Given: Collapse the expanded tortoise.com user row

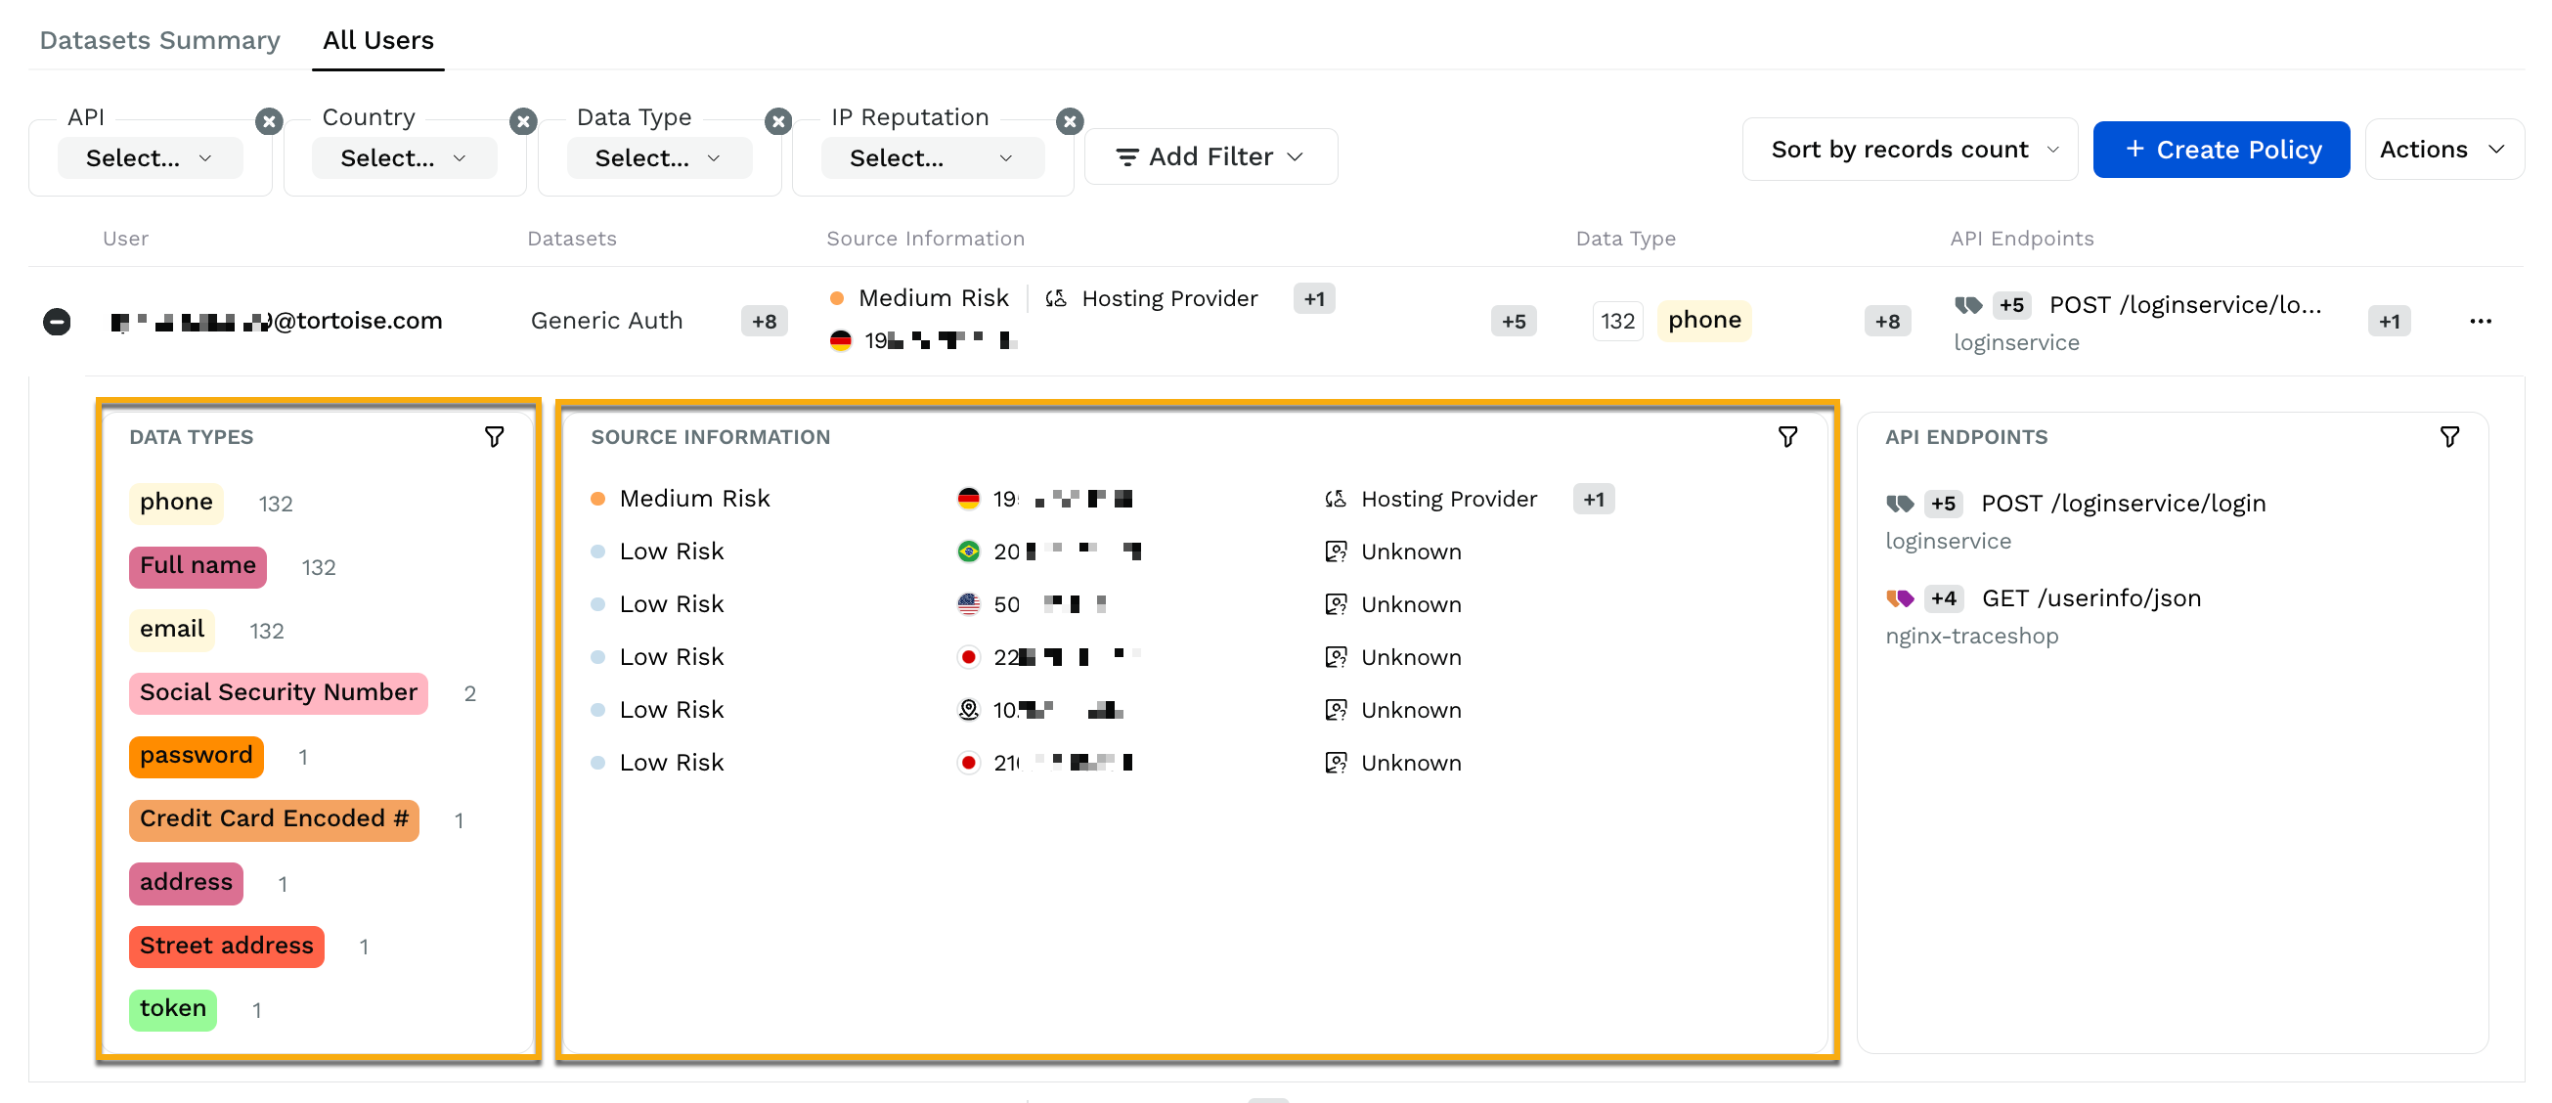Looking at the screenshot, I should click(57, 322).
